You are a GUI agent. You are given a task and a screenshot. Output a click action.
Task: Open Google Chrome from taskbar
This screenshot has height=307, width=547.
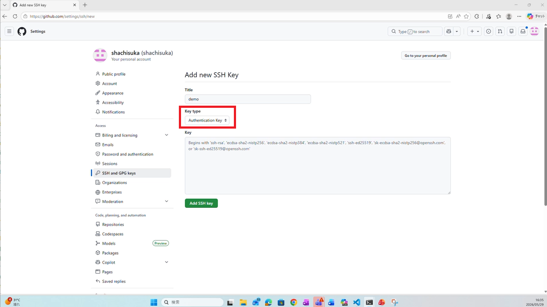(294, 302)
